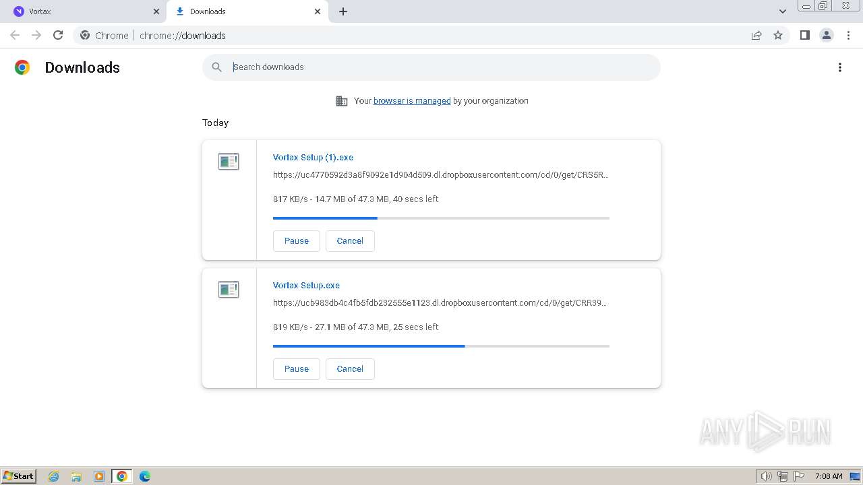Click the Chrome taskbar icon
863x485 pixels.
122,476
